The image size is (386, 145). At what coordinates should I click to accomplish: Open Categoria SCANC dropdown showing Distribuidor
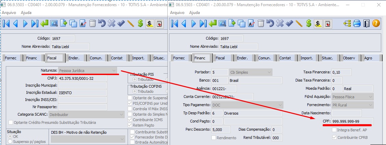[x=87, y=115]
